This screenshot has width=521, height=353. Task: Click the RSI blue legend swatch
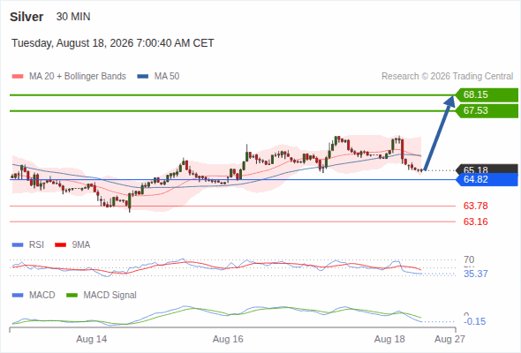pos(18,245)
